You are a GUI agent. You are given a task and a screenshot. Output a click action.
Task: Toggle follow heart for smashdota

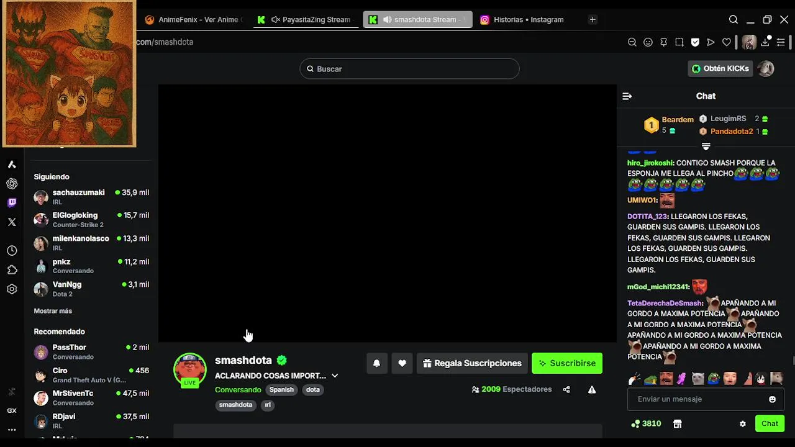402,363
